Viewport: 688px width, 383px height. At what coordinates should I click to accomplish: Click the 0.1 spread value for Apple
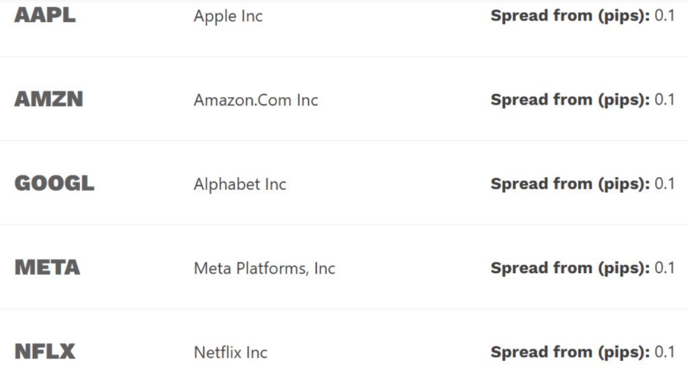click(664, 15)
